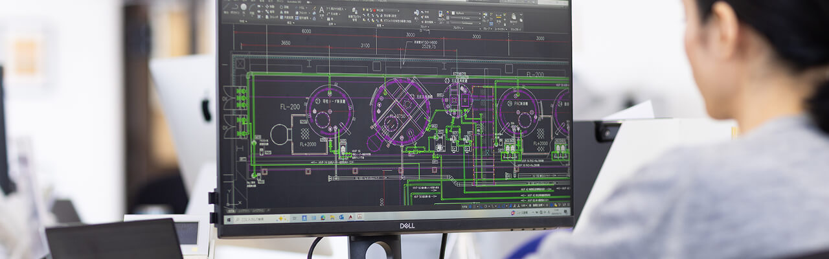Screen dimensions: 829x259
Task: Select the Circle draw tool
Action: (x=244, y=7)
